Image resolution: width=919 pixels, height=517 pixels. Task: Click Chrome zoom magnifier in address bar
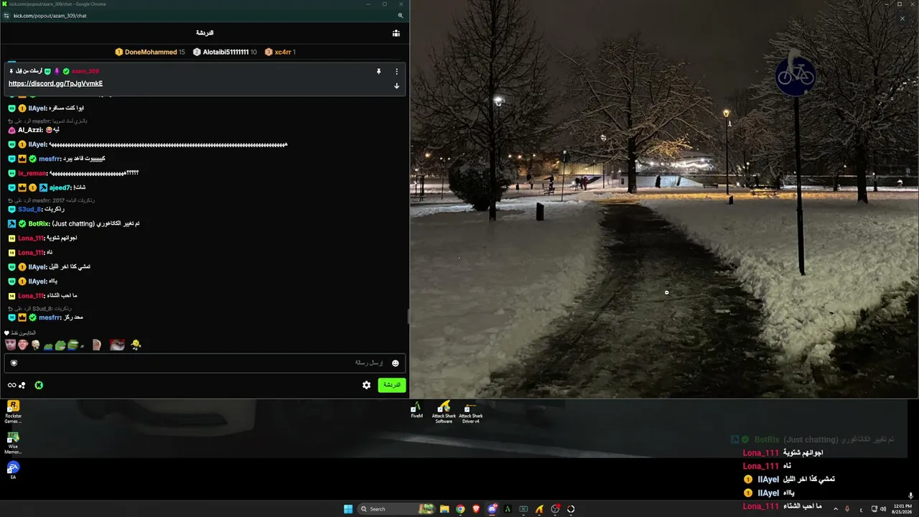click(x=401, y=16)
